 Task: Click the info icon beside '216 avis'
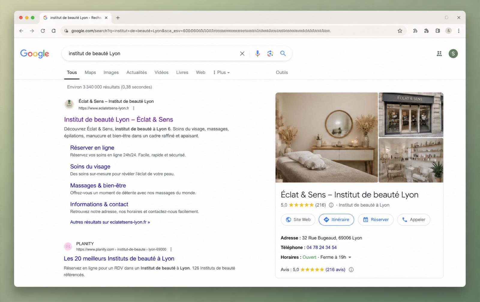(351, 270)
